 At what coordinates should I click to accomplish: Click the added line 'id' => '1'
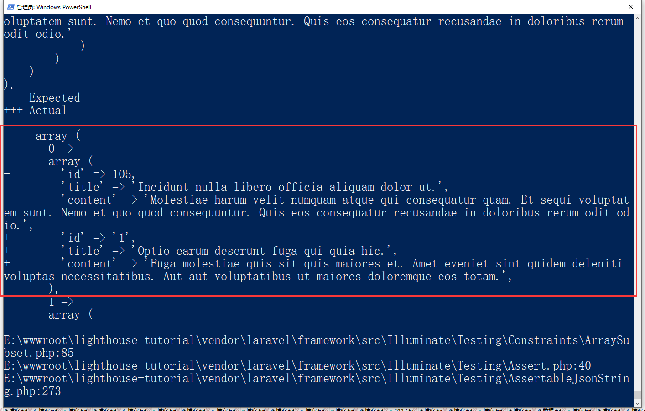coord(98,238)
